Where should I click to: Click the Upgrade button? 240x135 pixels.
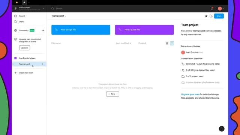24,48
